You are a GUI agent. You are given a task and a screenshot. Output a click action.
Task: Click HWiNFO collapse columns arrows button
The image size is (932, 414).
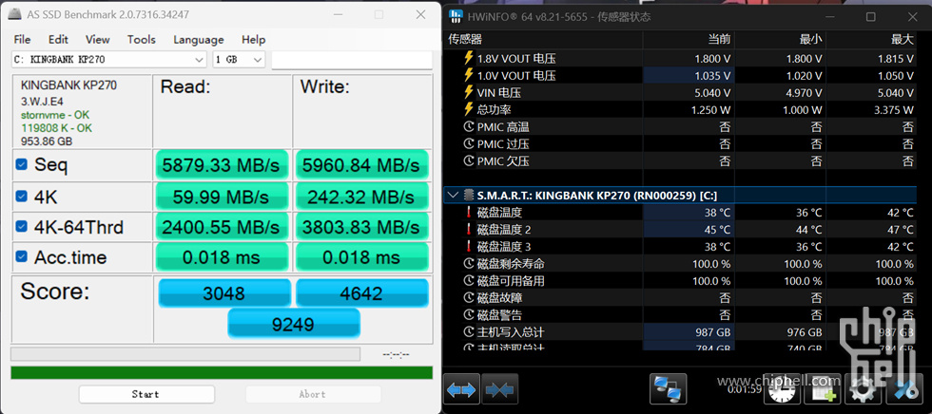click(500, 389)
